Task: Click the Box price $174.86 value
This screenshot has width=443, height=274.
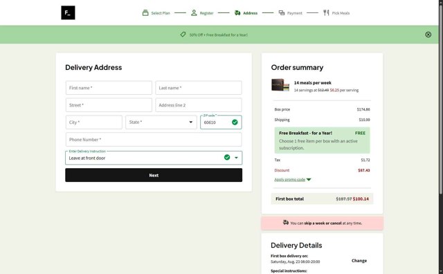Action: [363, 109]
